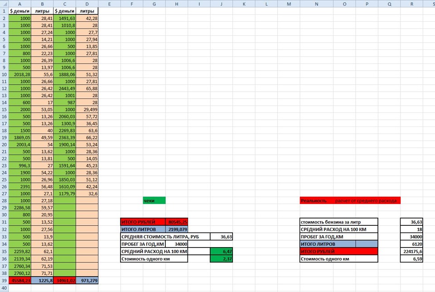Click the cell with value 71,53
This screenshot has width=435, height=292.
coord(42,266)
